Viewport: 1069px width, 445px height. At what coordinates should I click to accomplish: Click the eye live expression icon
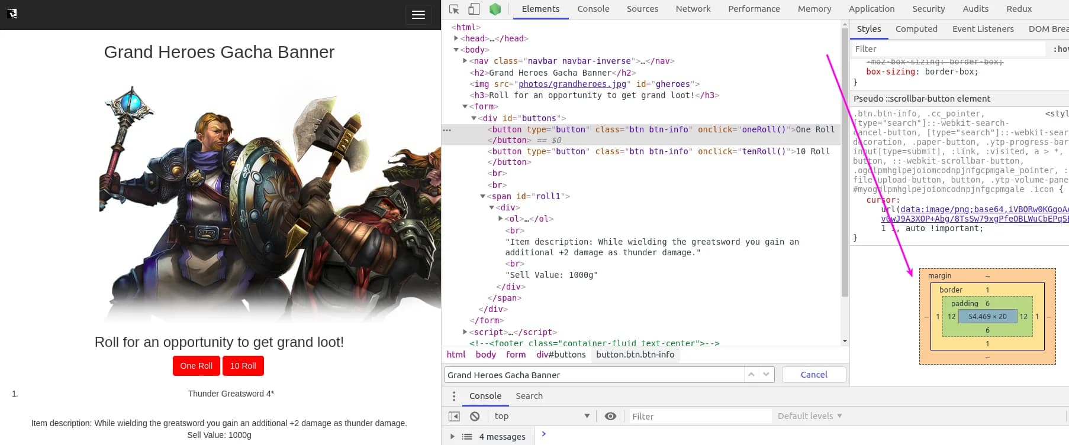point(610,416)
